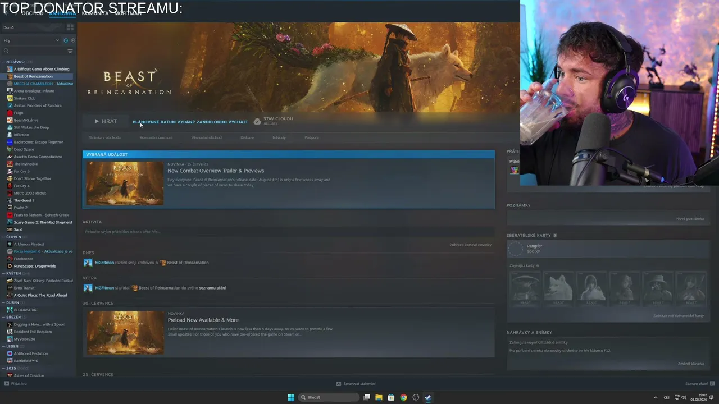Collapse the NEDÁVNO section

[x=4, y=62]
